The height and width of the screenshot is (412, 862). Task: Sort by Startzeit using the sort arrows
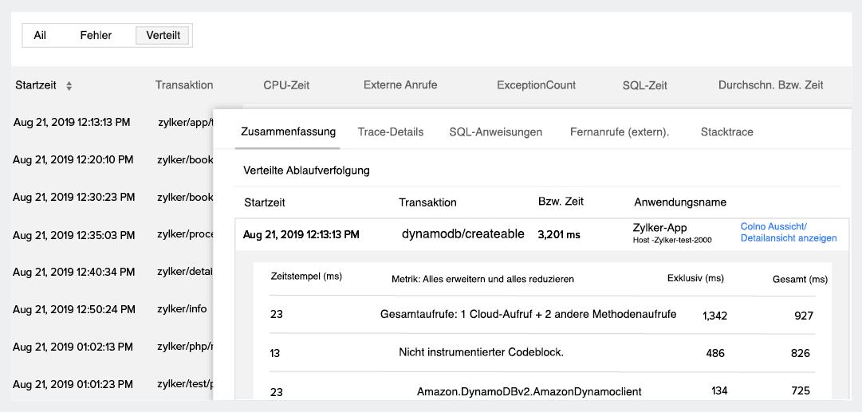[x=69, y=86]
